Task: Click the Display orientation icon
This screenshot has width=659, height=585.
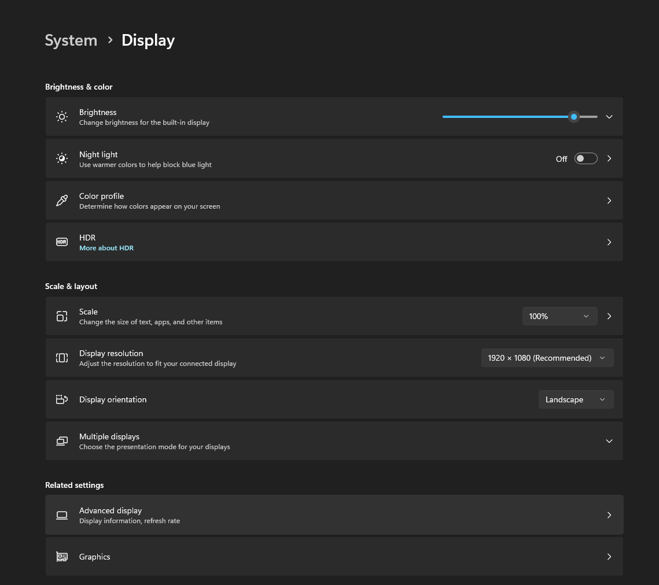Action: click(62, 399)
